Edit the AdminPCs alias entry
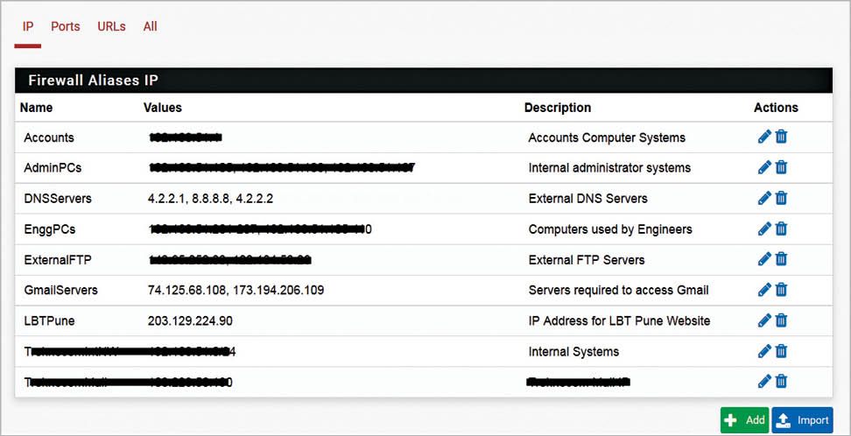851x436 pixels. pyautogui.click(x=764, y=167)
